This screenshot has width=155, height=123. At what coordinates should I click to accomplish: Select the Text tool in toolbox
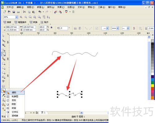3,81
